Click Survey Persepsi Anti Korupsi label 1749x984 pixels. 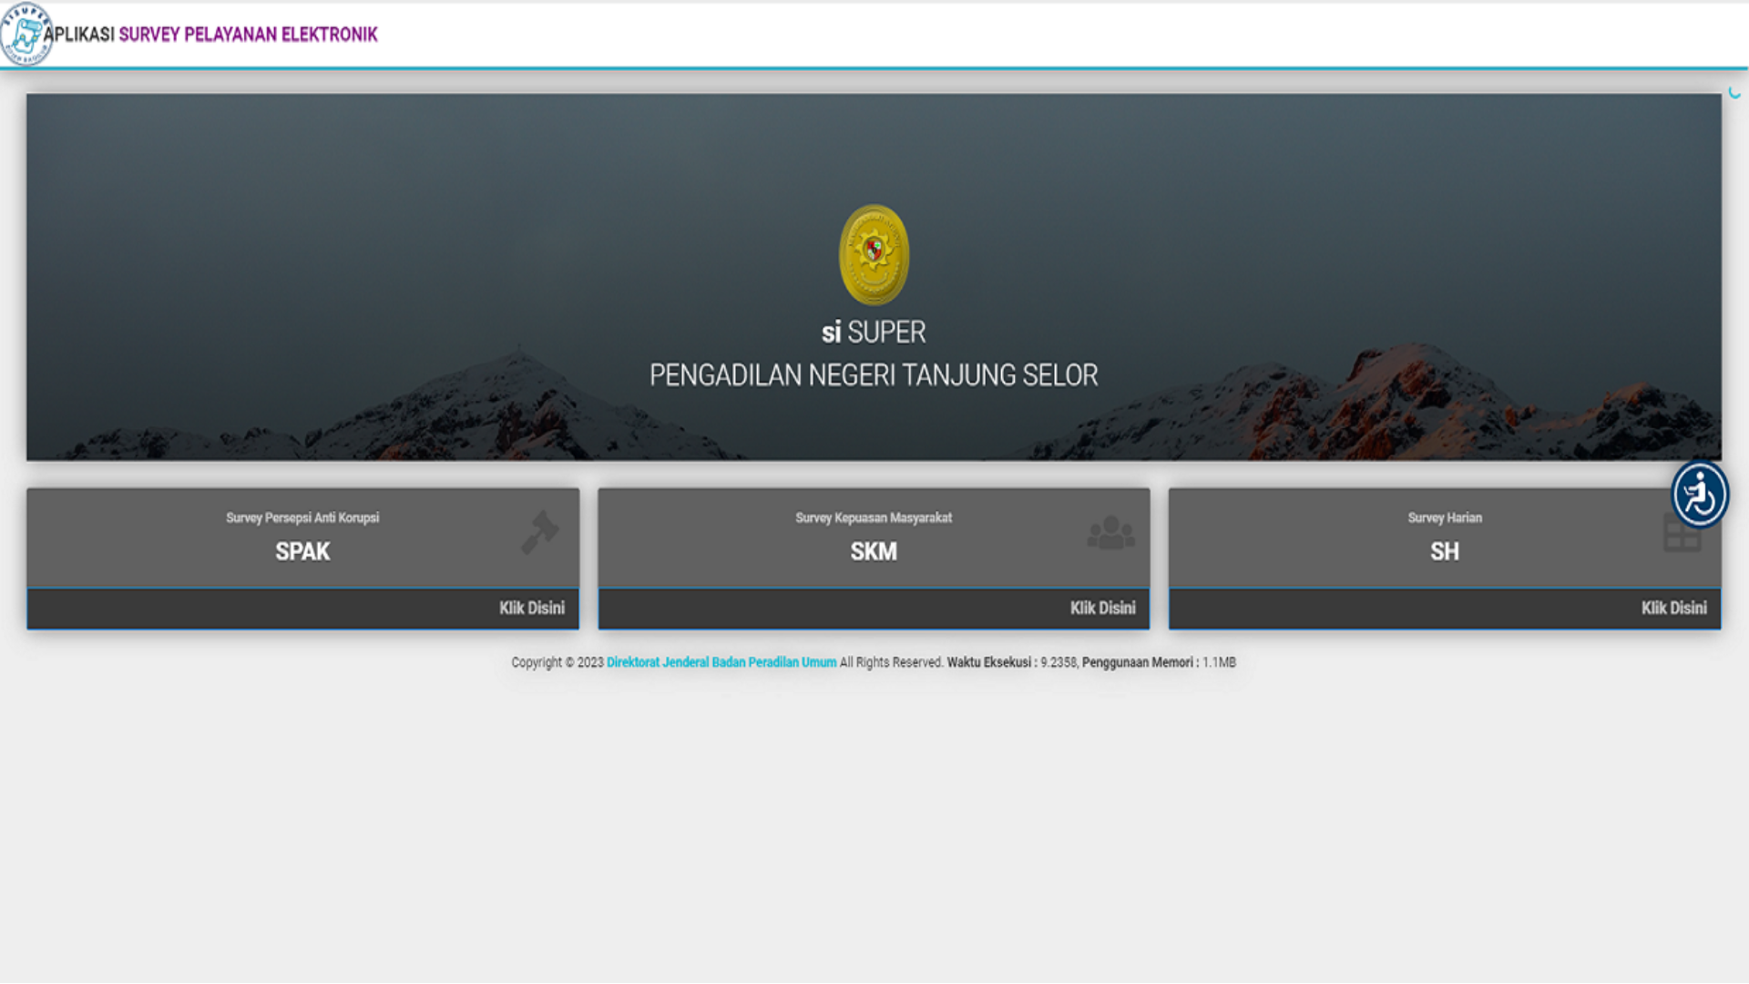pos(302,518)
